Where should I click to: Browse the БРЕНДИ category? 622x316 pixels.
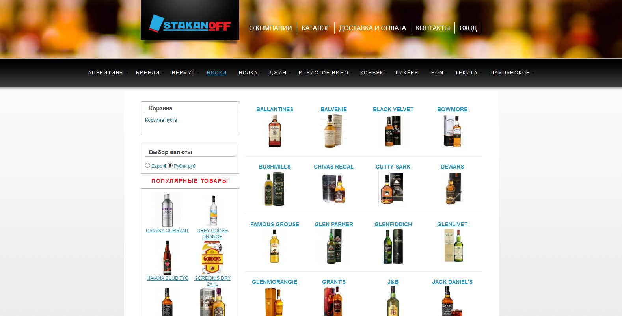pos(148,73)
